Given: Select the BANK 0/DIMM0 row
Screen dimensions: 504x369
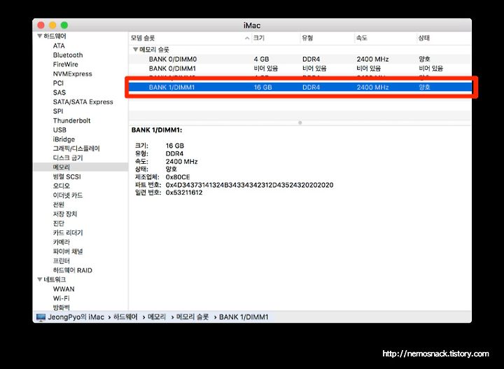Looking at the screenshot, I should click(300, 59).
